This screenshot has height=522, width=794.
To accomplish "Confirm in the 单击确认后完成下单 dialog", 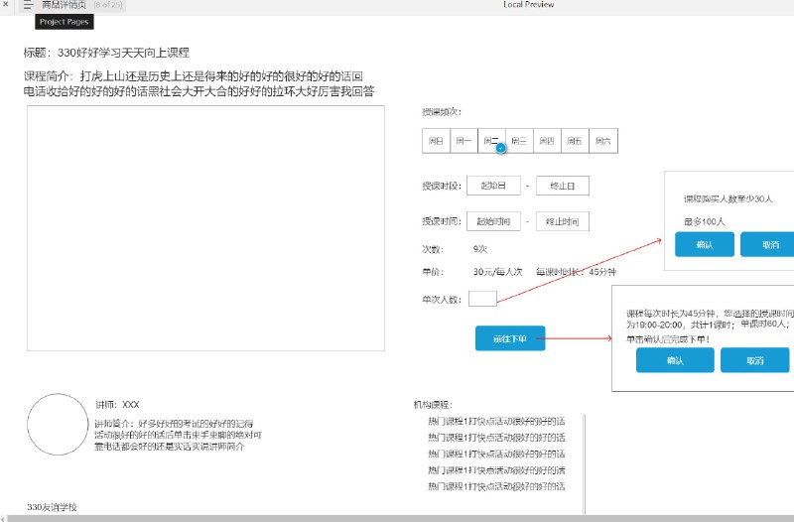I will pos(675,360).
